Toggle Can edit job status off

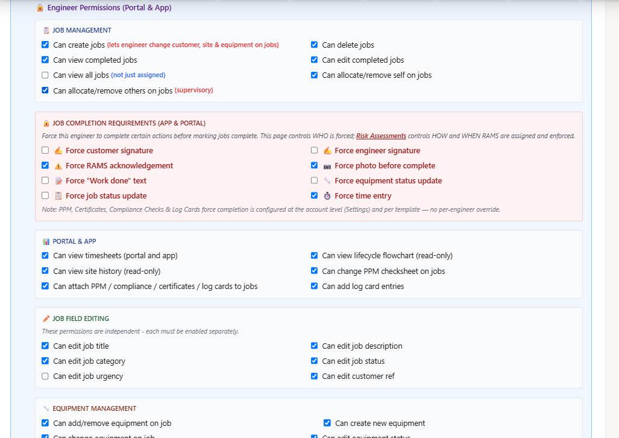tap(314, 361)
